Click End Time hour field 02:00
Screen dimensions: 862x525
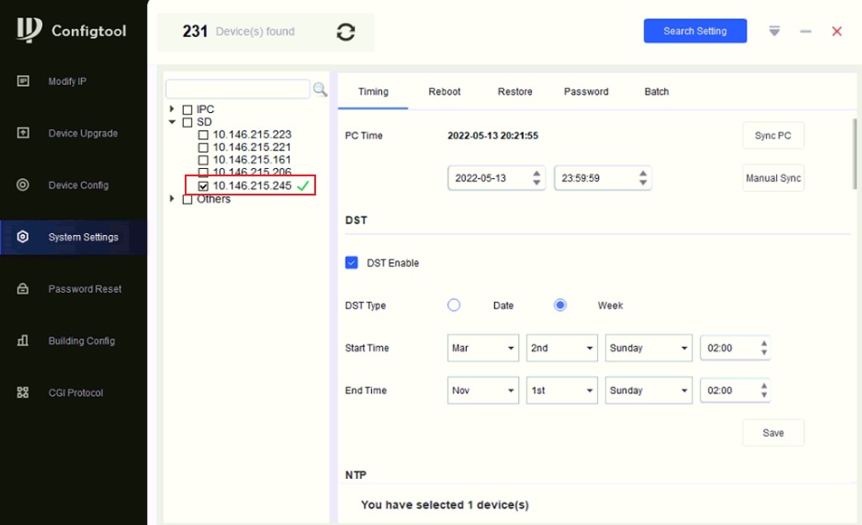pyautogui.click(x=735, y=391)
